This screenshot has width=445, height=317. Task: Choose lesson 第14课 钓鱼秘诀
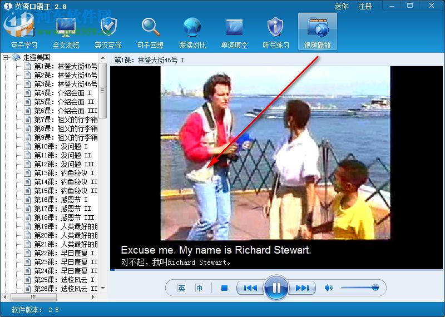pyautogui.click(x=66, y=182)
